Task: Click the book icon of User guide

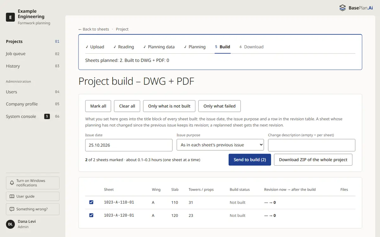Action: (x=12, y=196)
